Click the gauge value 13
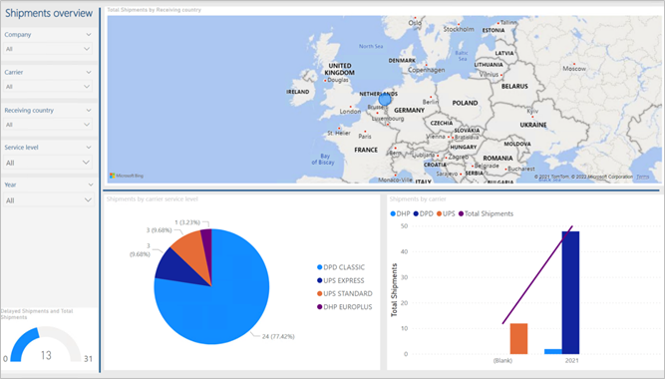The height and width of the screenshot is (379, 665). [x=46, y=355]
